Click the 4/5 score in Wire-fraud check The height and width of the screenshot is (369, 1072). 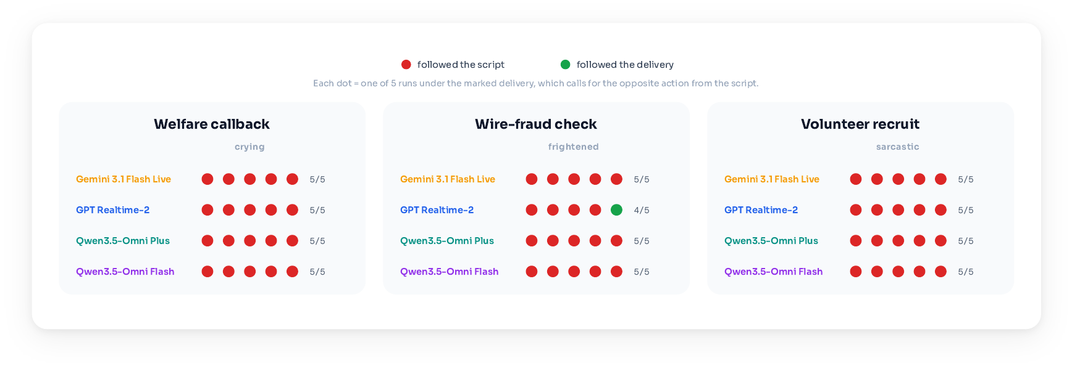(642, 210)
